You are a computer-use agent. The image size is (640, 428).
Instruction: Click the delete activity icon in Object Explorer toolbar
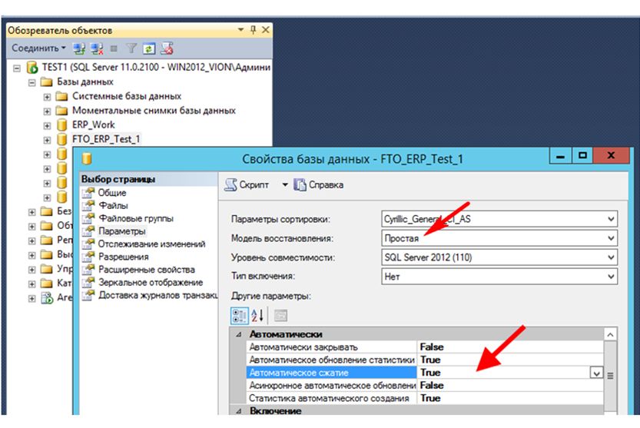click(x=167, y=48)
